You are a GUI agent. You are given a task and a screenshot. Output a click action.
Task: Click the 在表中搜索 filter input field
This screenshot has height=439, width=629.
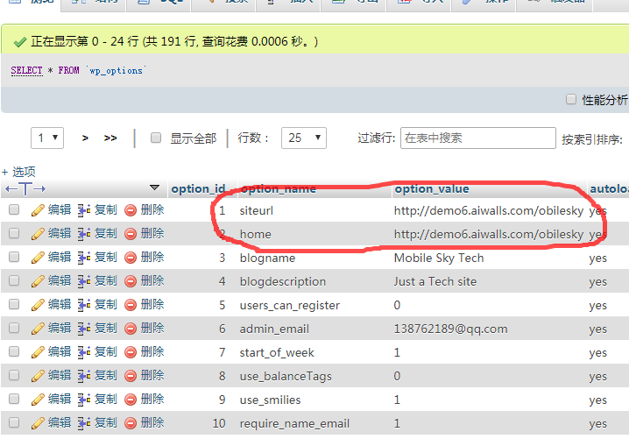(477, 138)
